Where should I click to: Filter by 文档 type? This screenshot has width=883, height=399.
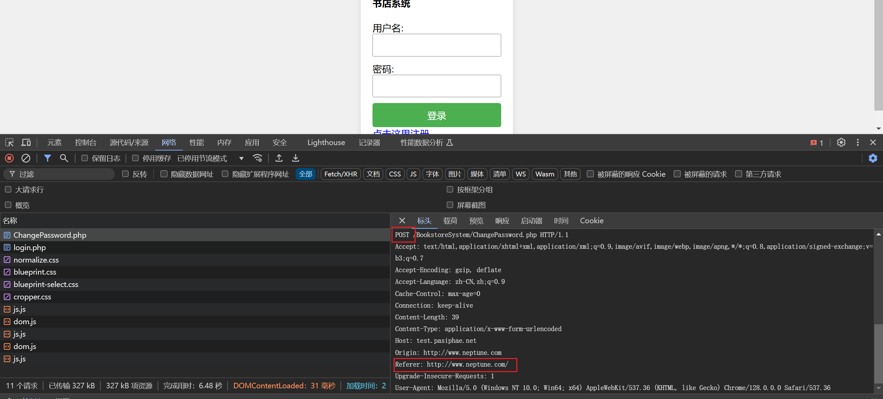(x=373, y=174)
